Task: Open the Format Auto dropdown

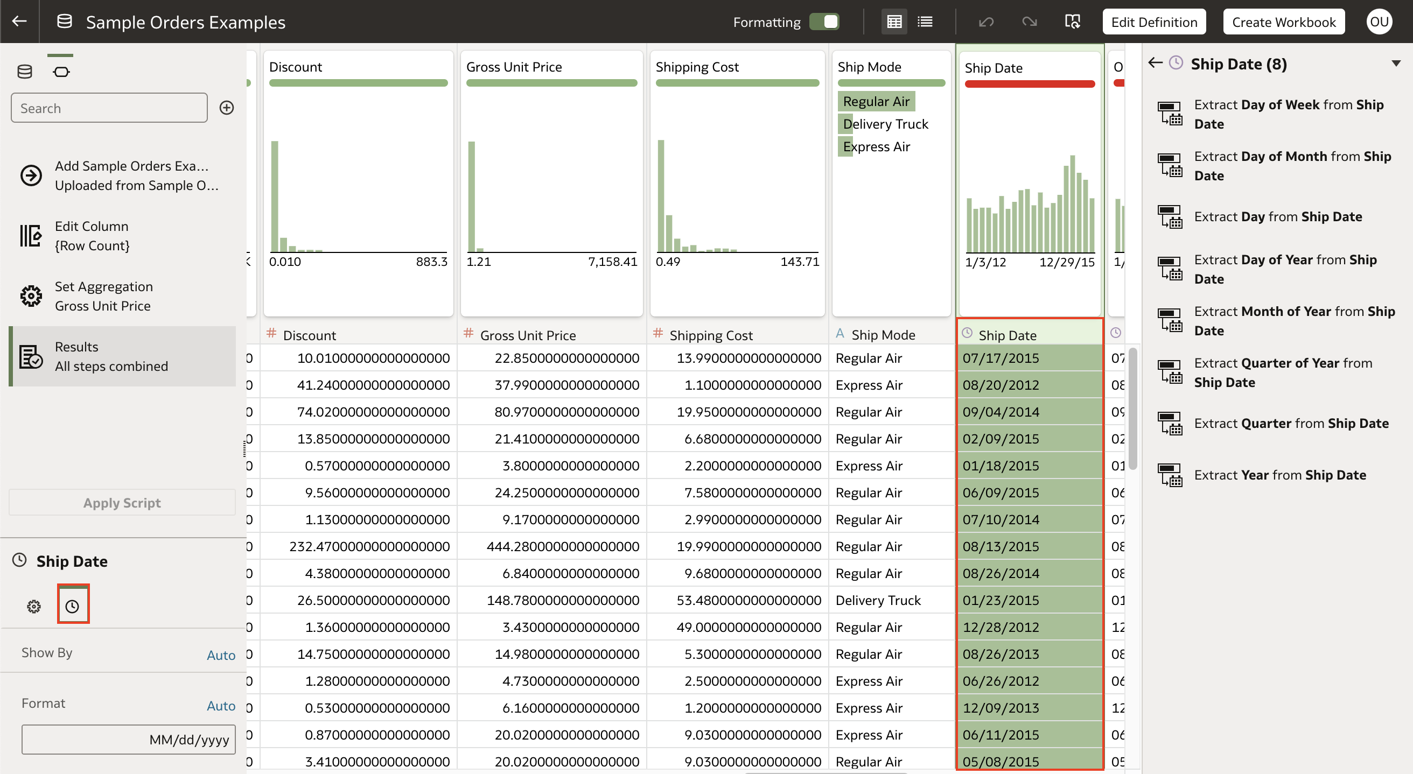Action: click(220, 706)
